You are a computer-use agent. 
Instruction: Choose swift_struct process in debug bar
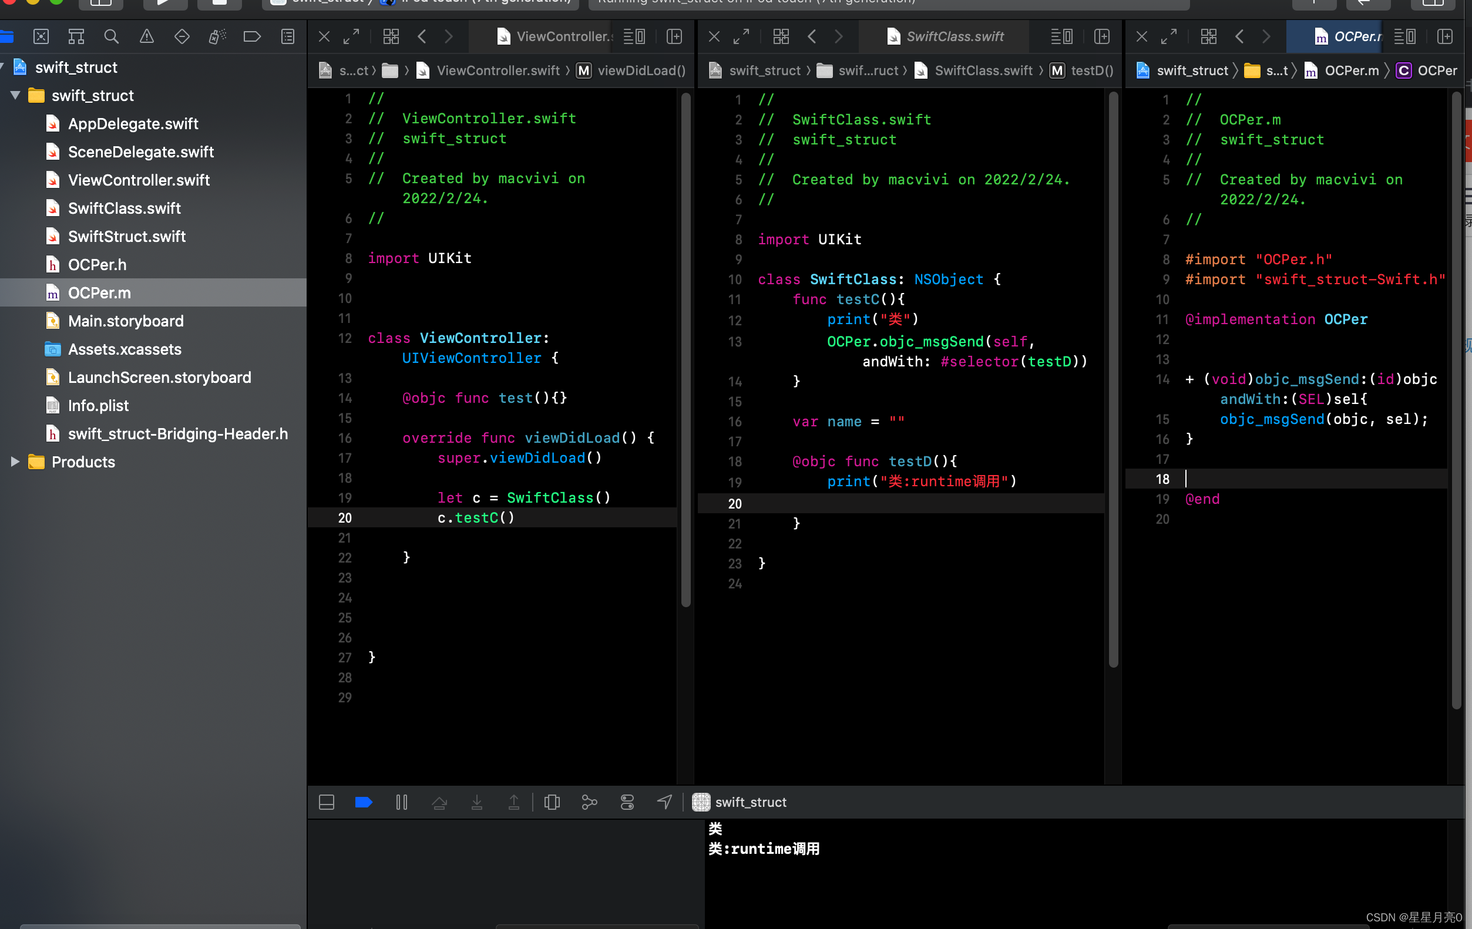[x=739, y=802]
